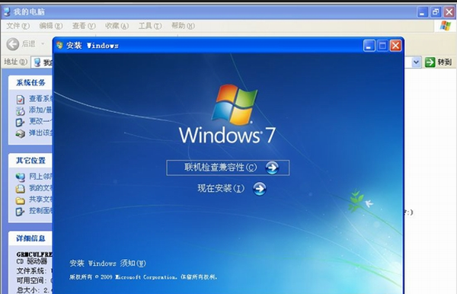
Task: Open 网上邻居 link in 其它位置
Action: [40, 176]
